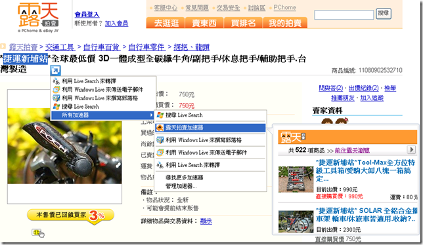Click the 會員登入 link

point(87,14)
